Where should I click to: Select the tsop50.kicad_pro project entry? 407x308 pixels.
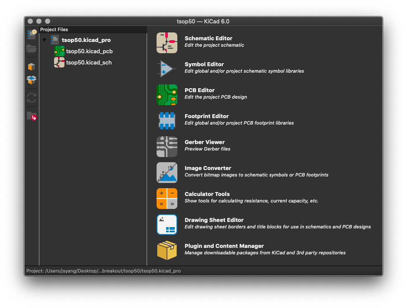coord(86,40)
